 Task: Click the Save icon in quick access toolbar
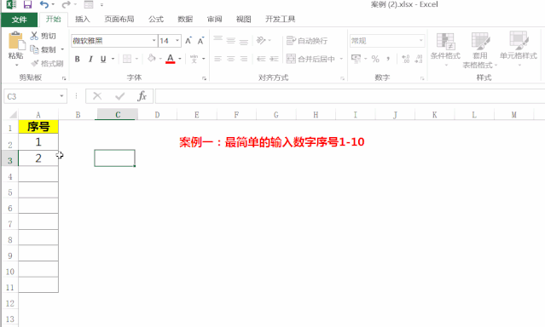click(x=27, y=4)
